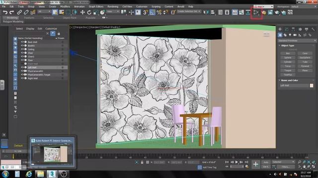Open the Schematic View icon in the red box

[x=256, y=13]
